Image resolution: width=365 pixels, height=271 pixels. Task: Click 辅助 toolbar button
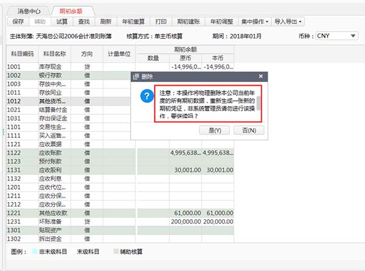(40, 22)
